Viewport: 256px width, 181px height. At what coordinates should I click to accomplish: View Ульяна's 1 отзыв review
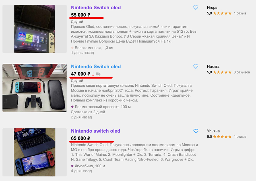pos(240,137)
